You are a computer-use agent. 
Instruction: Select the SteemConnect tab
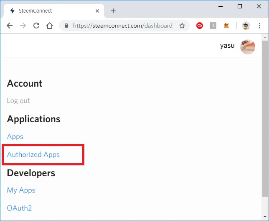[x=54, y=10]
